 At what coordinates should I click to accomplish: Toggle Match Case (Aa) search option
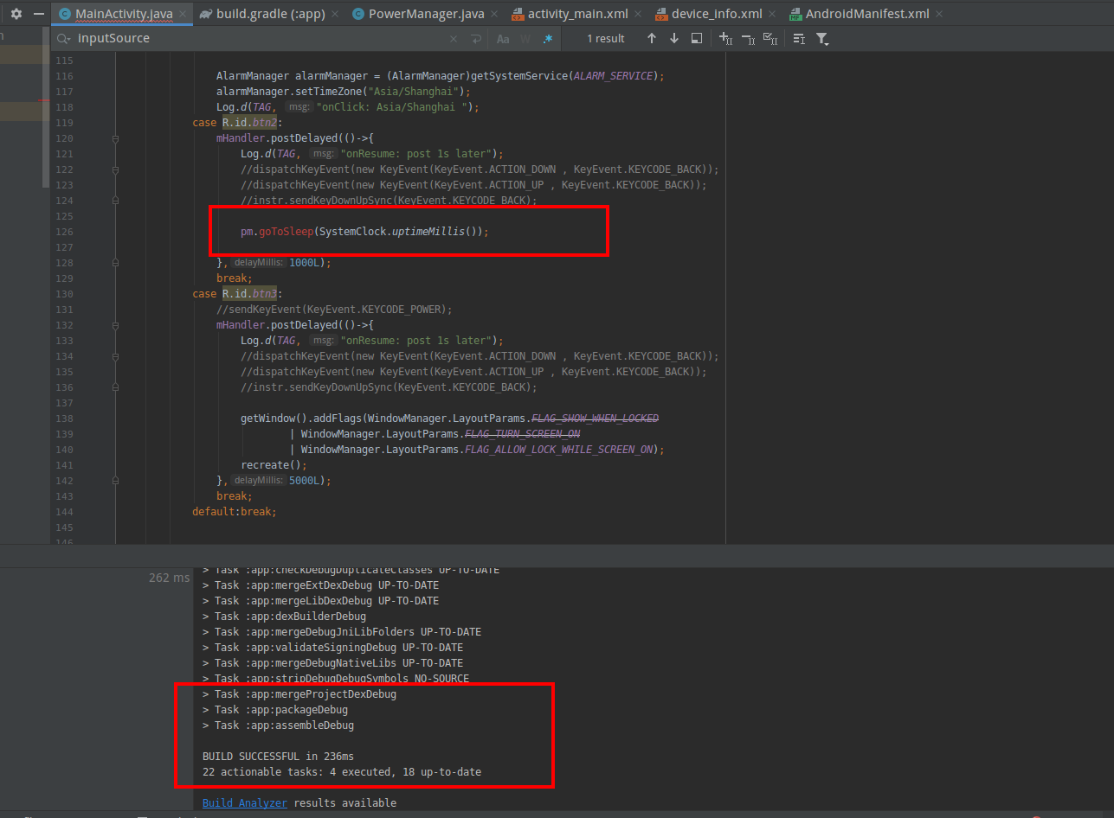[x=503, y=39]
